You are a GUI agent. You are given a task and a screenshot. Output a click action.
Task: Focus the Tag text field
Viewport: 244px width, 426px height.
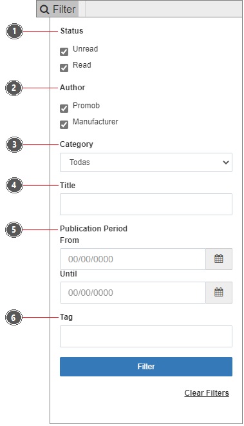click(x=146, y=336)
